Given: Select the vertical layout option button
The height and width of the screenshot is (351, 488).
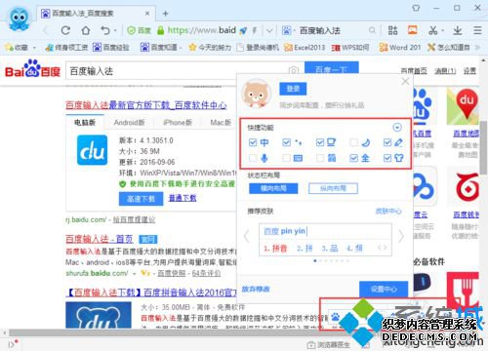Looking at the screenshot, I should (333, 188).
